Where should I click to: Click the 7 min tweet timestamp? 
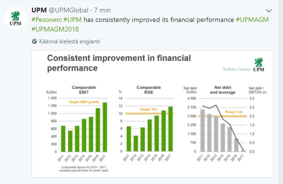[102, 10]
